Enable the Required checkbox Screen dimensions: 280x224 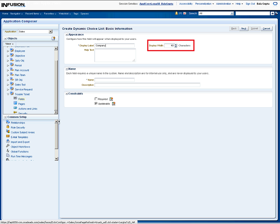tap(96, 99)
